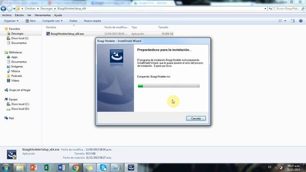306x172 pixels.
Task: Open the Archivo menu
Action: 7,15
